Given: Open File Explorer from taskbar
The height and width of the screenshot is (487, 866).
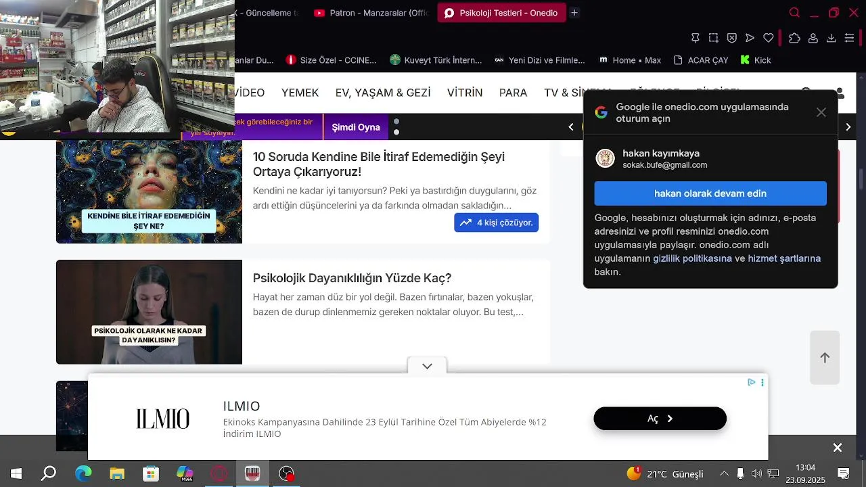Looking at the screenshot, I should pos(117,473).
